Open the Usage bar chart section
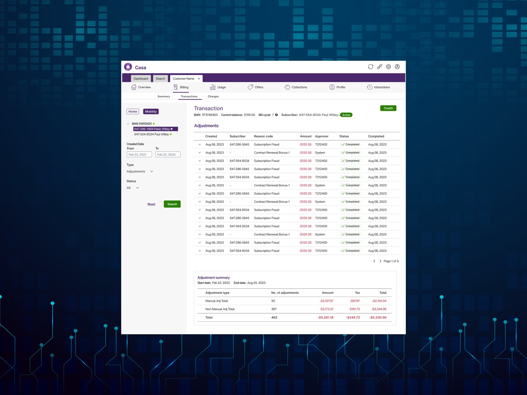This screenshot has width=527, height=395. click(218, 87)
